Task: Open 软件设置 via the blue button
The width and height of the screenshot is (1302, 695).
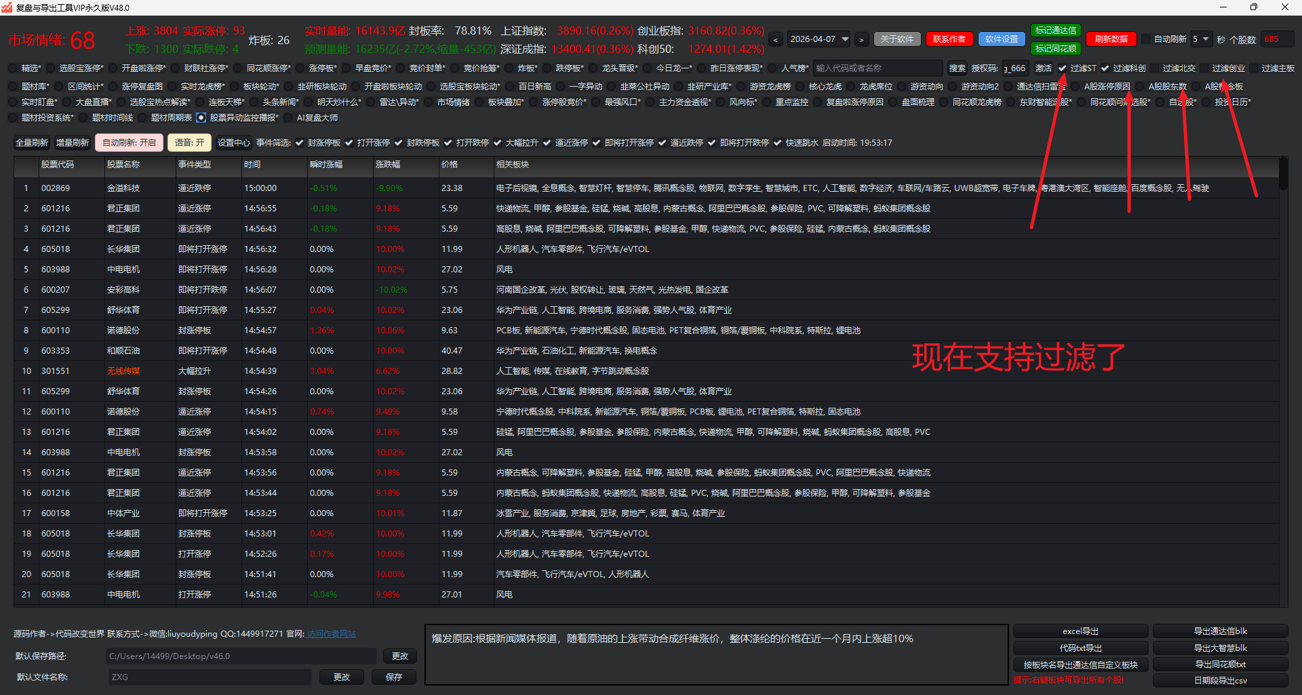Action: tap(1001, 39)
